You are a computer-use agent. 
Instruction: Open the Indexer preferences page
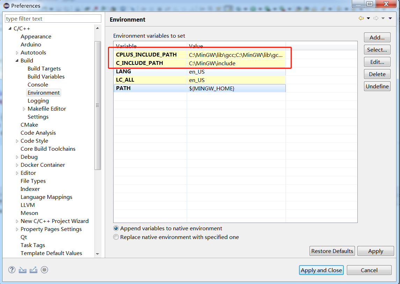30,189
